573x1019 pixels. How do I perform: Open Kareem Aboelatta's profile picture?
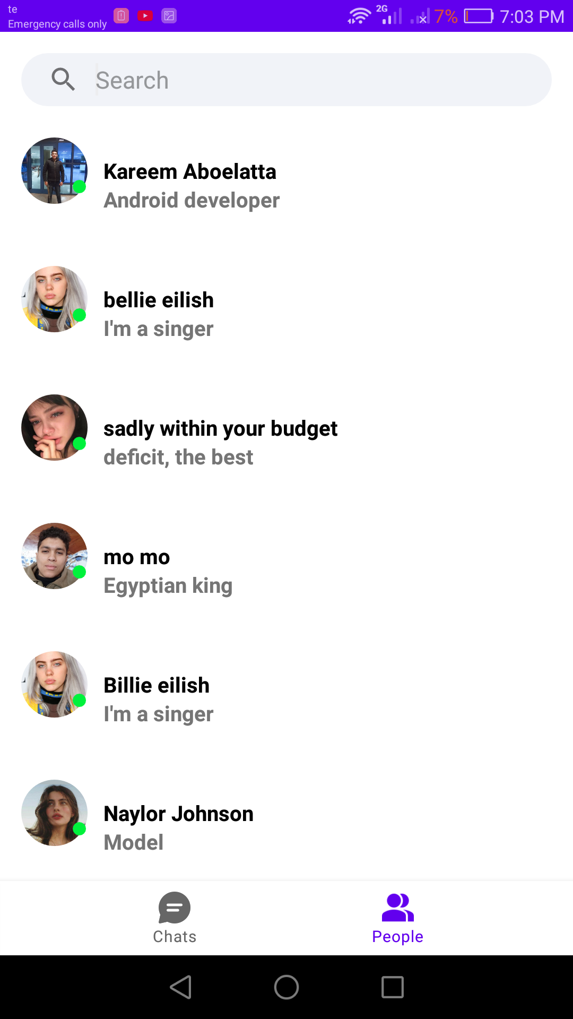[x=54, y=171]
